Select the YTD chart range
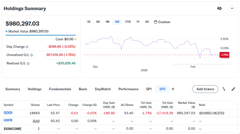The image size is (240, 134). [128, 22]
